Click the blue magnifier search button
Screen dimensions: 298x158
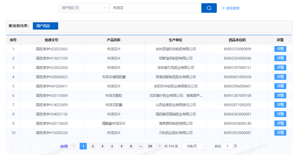[x=209, y=8]
